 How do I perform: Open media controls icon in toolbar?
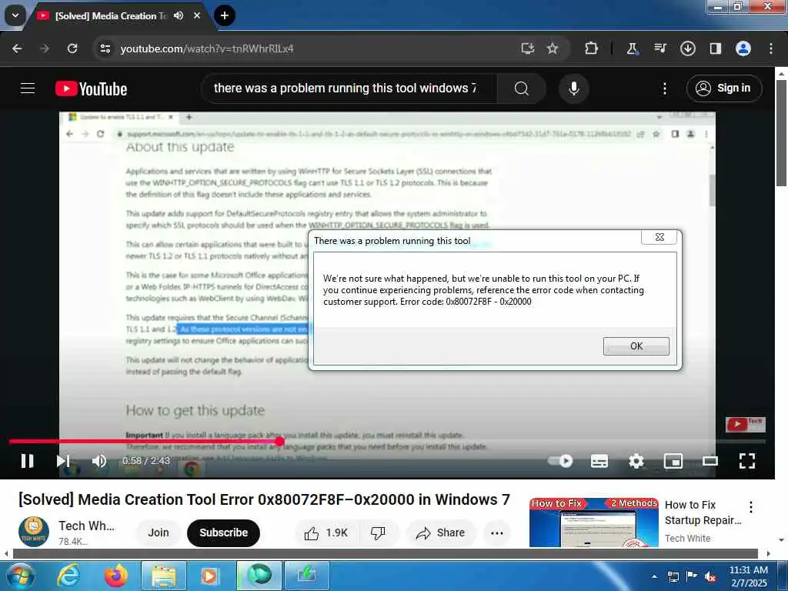pos(659,48)
